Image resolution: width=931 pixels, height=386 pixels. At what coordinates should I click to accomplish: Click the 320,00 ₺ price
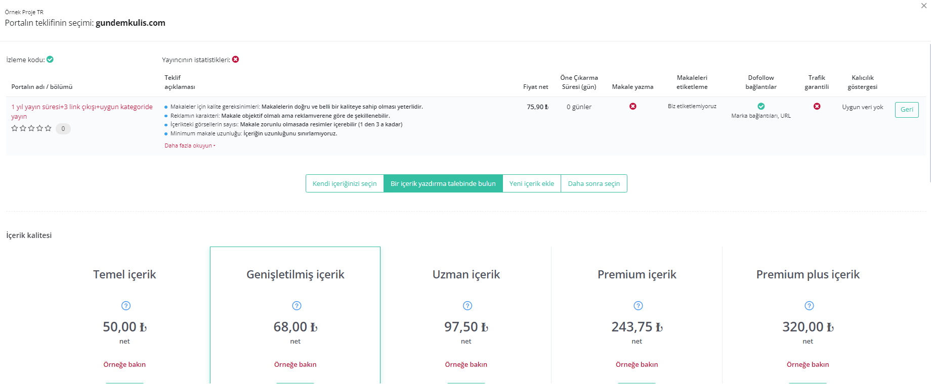[x=808, y=327]
